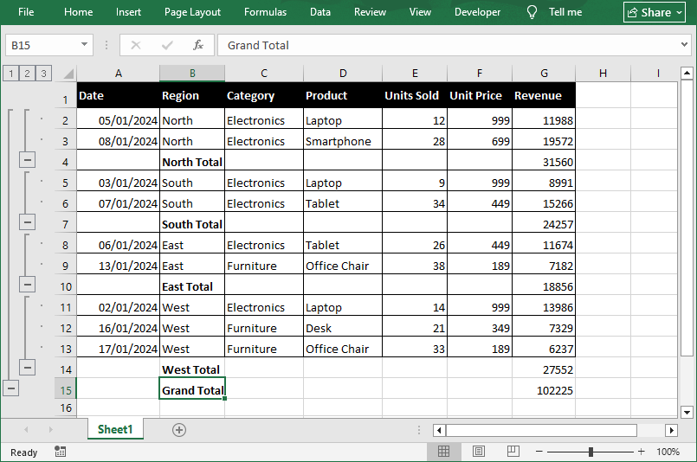Screen dimensions: 697x462
Task: Collapse the South Total group
Action: (27, 221)
